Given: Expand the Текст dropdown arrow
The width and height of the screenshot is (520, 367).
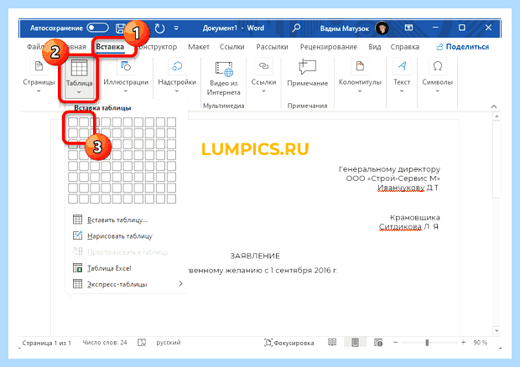Looking at the screenshot, I should click(x=402, y=90).
